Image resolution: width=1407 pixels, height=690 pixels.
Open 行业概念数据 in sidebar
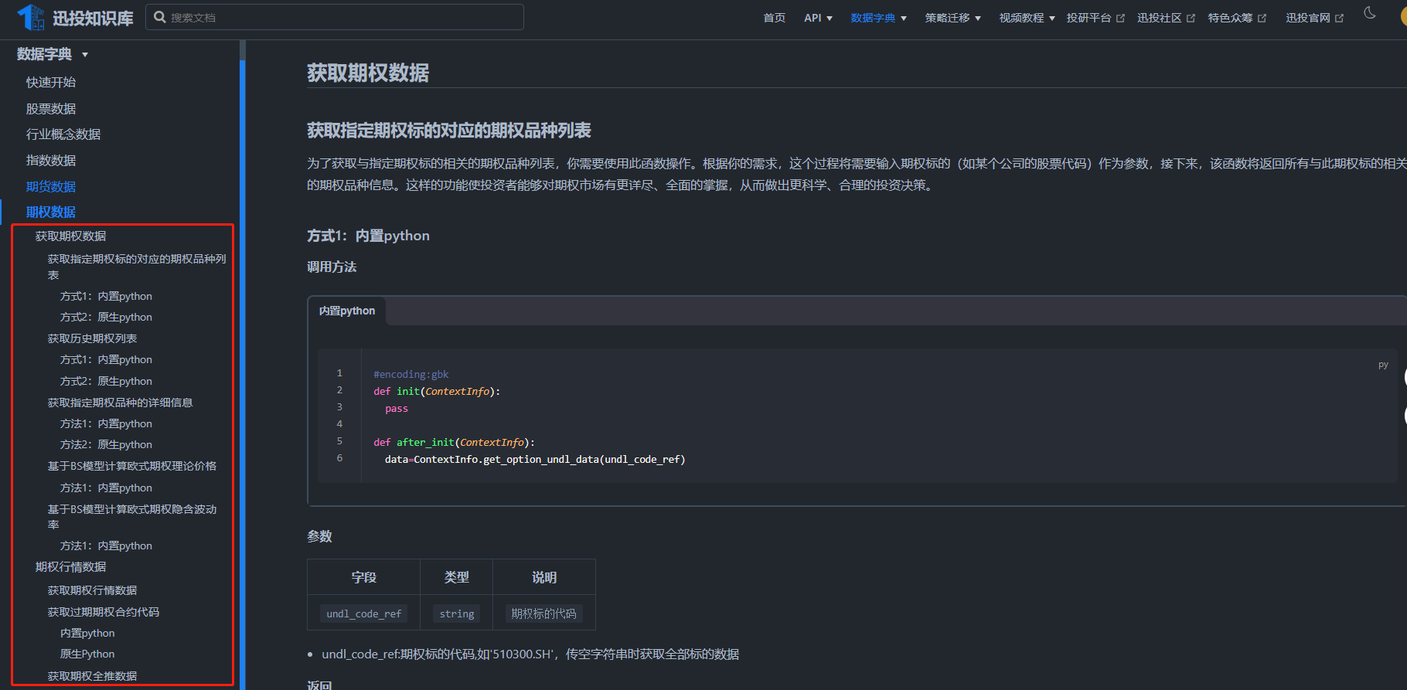coord(63,134)
